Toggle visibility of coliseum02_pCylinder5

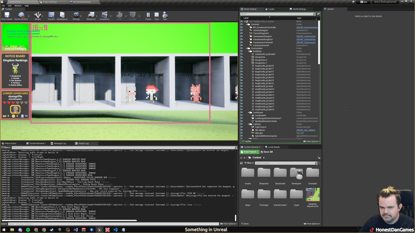pyautogui.click(x=242, y=54)
